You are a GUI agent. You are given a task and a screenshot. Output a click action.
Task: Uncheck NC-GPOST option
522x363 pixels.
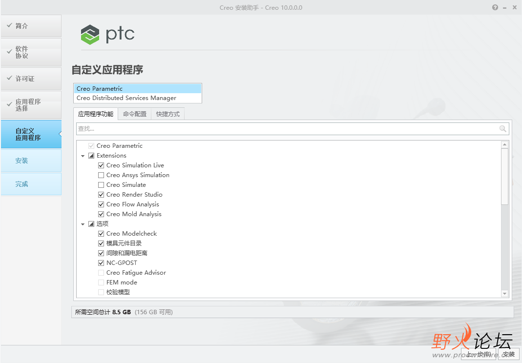tap(101, 263)
